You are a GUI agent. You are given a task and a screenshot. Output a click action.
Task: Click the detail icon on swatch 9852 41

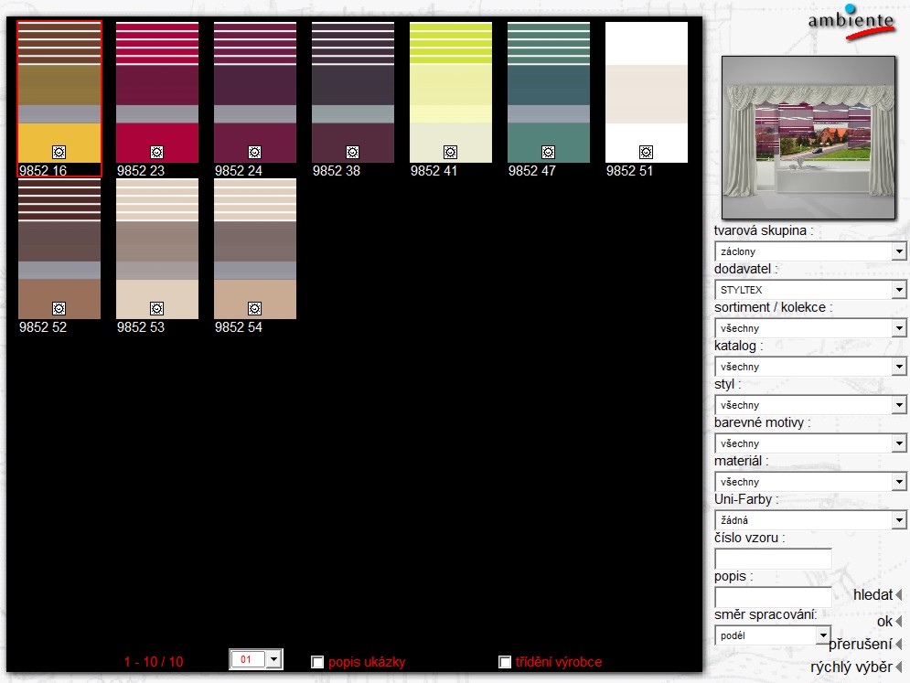click(x=450, y=152)
